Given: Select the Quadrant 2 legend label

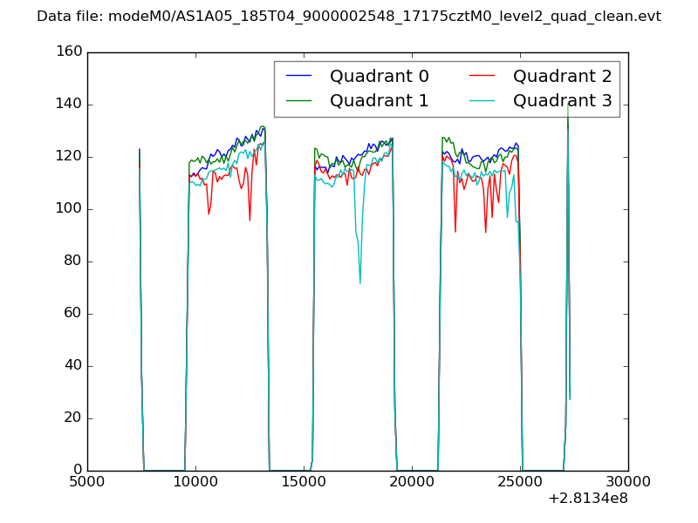Looking at the screenshot, I should point(562,77).
